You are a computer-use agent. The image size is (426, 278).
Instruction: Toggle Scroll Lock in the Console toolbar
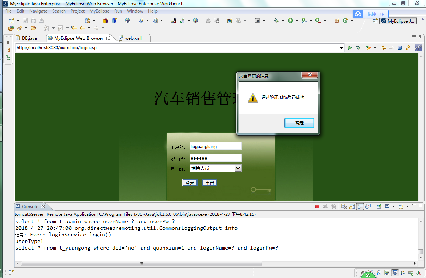352,206
